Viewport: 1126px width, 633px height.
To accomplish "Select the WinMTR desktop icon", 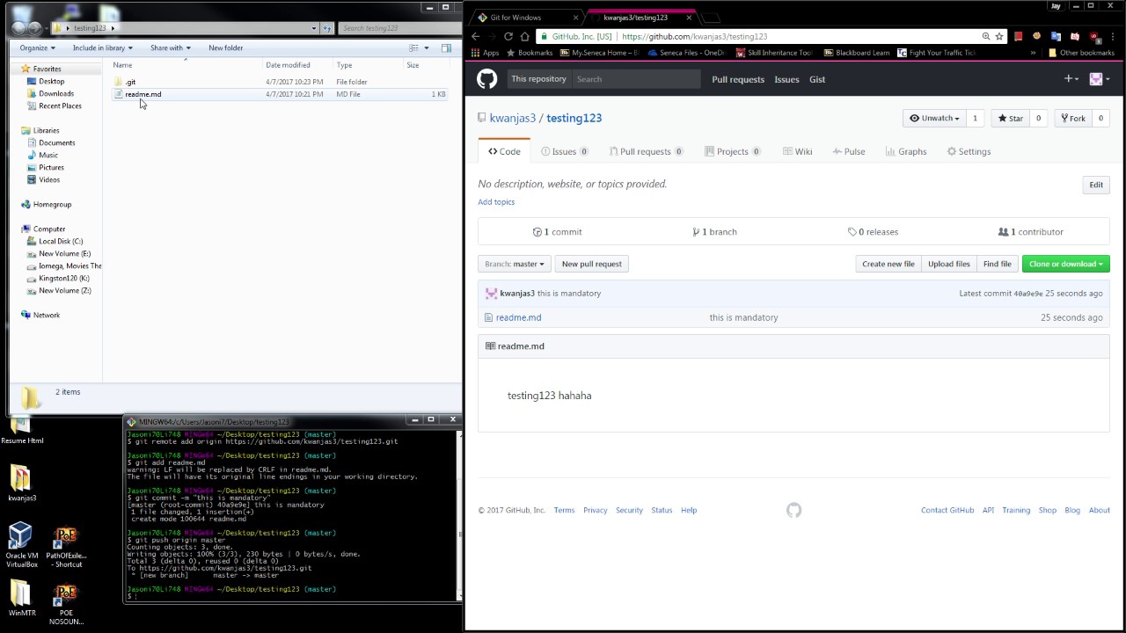I will [x=22, y=598].
